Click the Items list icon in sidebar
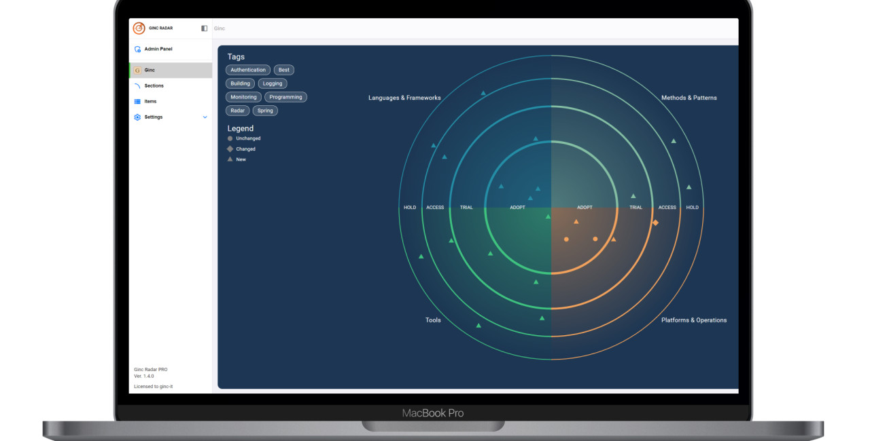This screenshot has width=870, height=441. tap(137, 102)
